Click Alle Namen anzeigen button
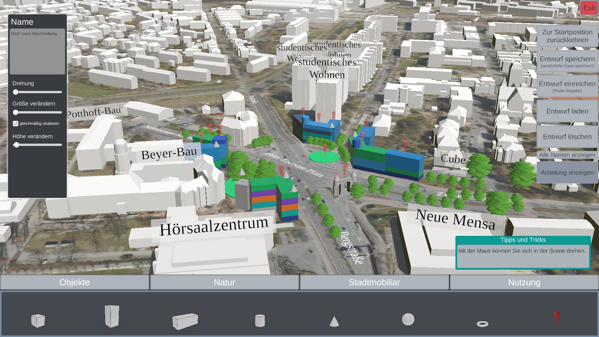This screenshot has width=599, height=337. tap(567, 155)
